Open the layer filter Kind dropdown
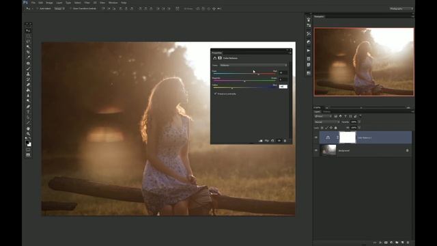437x246 pixels. (323, 116)
